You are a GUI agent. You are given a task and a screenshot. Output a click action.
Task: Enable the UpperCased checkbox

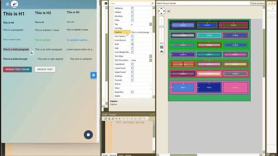(132, 72)
